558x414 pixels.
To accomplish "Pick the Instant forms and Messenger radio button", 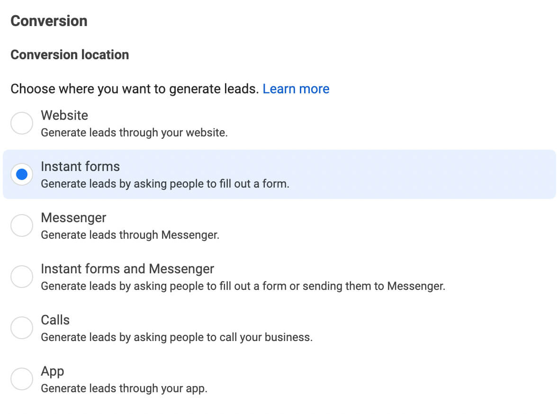I will tap(22, 277).
